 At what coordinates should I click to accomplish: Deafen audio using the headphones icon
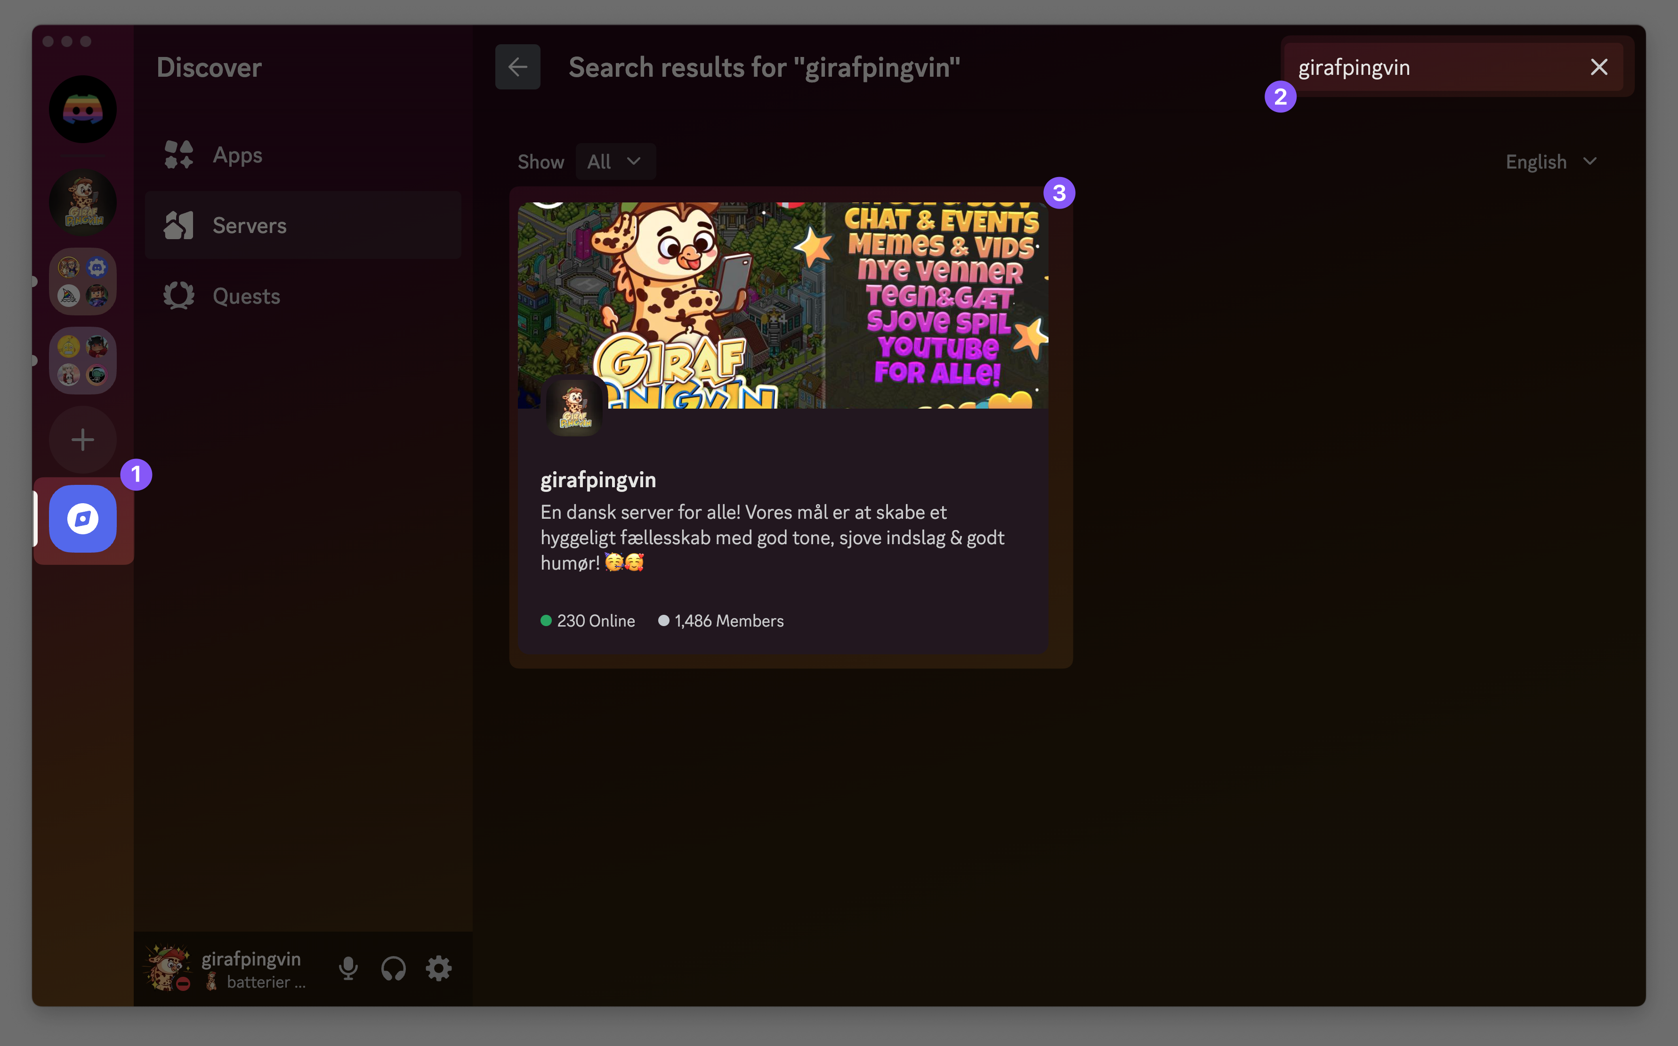click(x=393, y=968)
